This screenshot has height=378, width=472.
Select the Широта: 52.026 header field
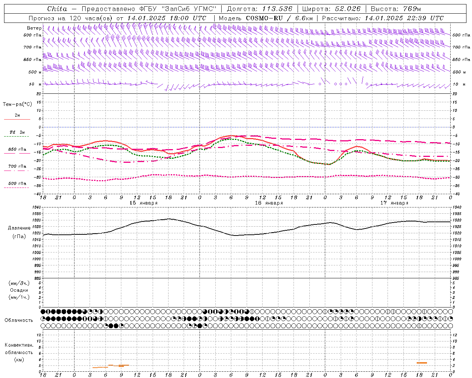click(331, 9)
